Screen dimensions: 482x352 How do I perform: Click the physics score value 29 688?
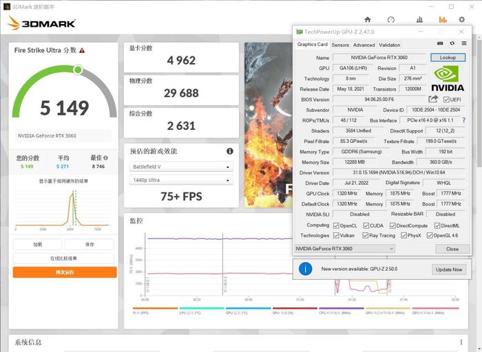pyautogui.click(x=181, y=93)
